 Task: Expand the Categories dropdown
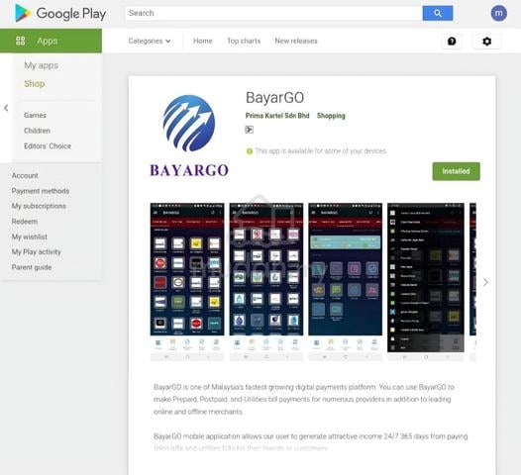click(x=150, y=41)
